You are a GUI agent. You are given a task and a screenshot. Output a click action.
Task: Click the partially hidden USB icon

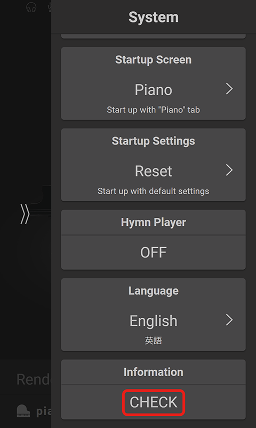pyautogui.click(x=50, y=7)
